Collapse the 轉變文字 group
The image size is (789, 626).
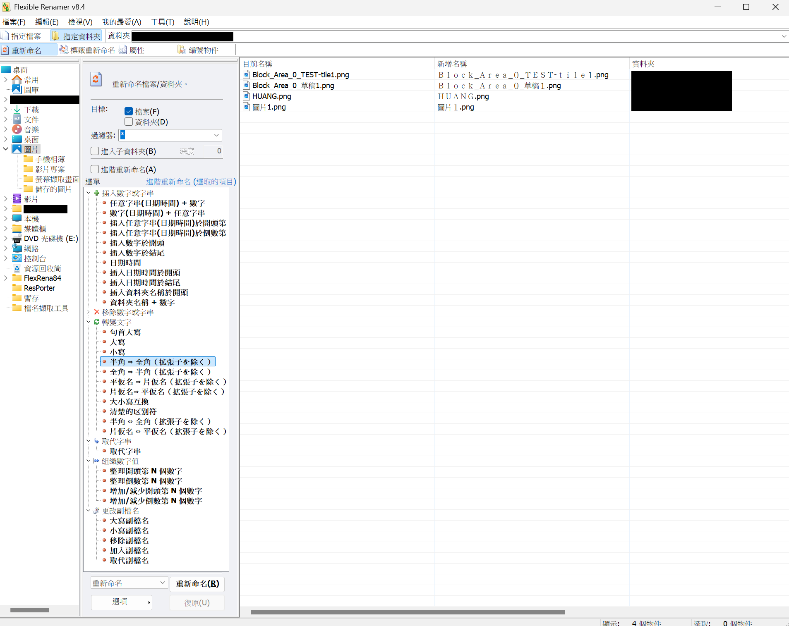point(89,322)
